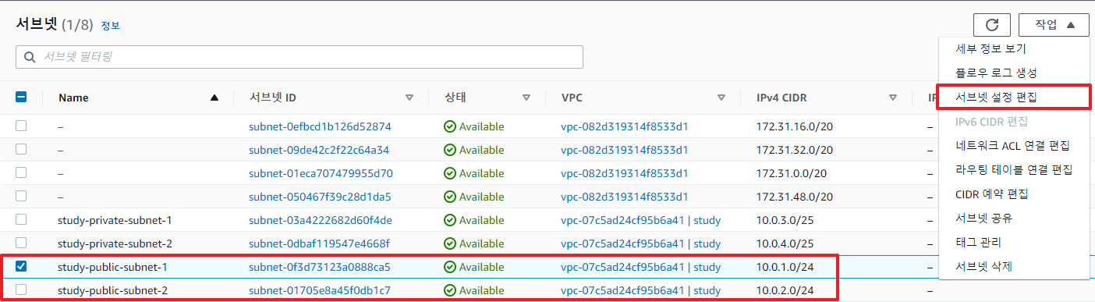Image resolution: width=1095 pixels, height=302 pixels.
Task: Click the study-public-subnet-1 name cell
Action: (113, 267)
